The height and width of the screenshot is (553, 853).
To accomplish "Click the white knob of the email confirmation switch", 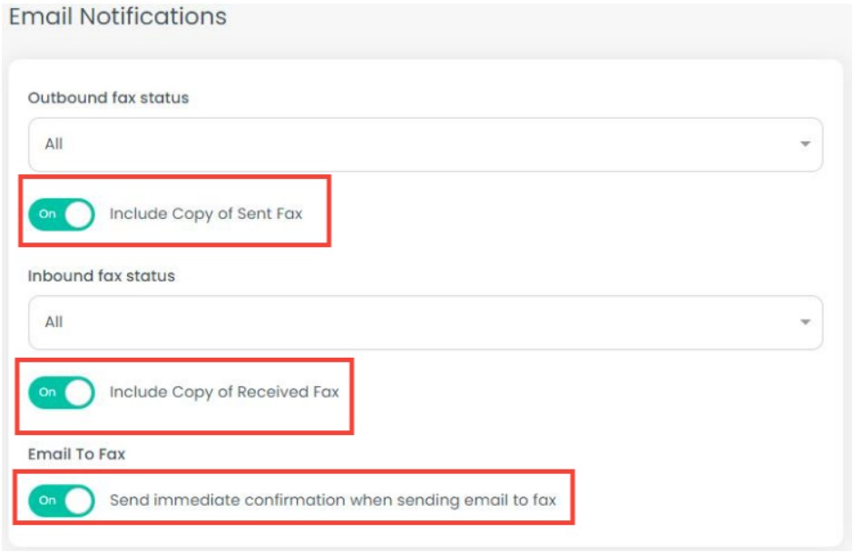I will pos(79,500).
